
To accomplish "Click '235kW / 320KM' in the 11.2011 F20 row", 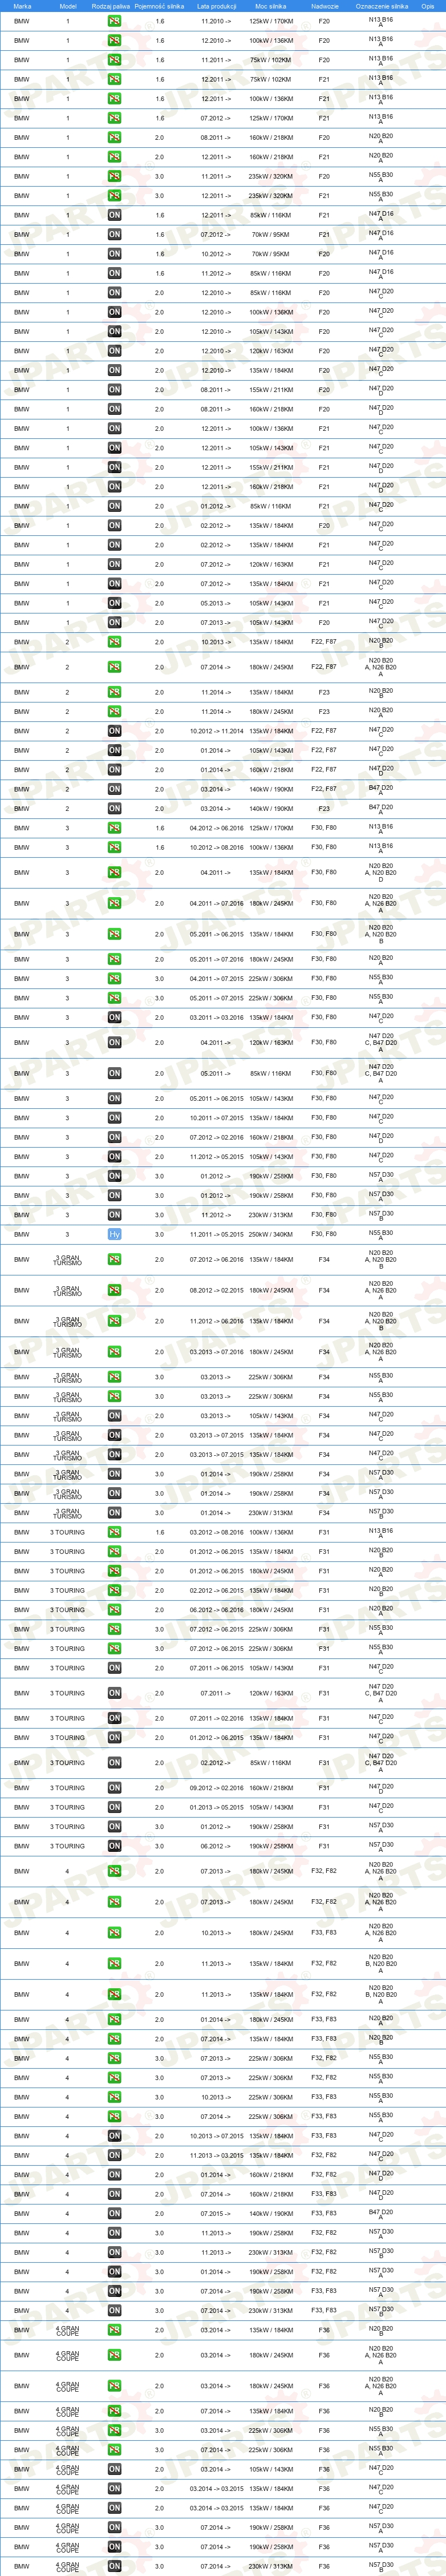I will pos(271,176).
